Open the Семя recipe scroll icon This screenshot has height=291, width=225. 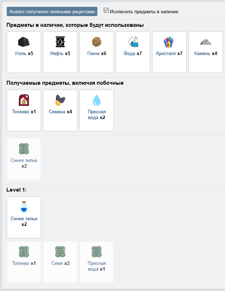(60, 252)
